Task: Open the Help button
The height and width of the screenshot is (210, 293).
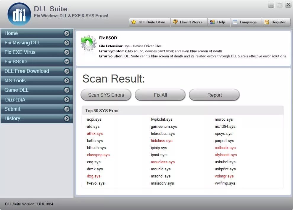Action: click(x=219, y=22)
